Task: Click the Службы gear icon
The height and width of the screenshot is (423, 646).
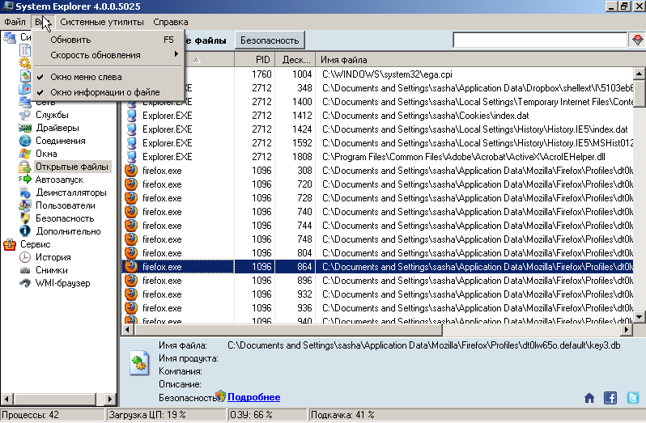Action: (x=25, y=115)
